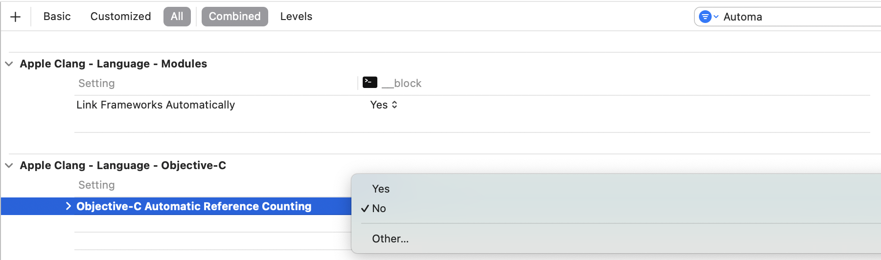This screenshot has height=260, width=881.
Task: Click the terminal target icon beside __block
Action: (x=370, y=82)
